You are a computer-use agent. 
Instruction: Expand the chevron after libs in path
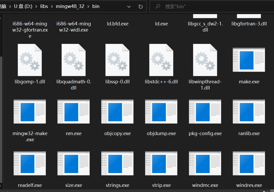pos(52,7)
